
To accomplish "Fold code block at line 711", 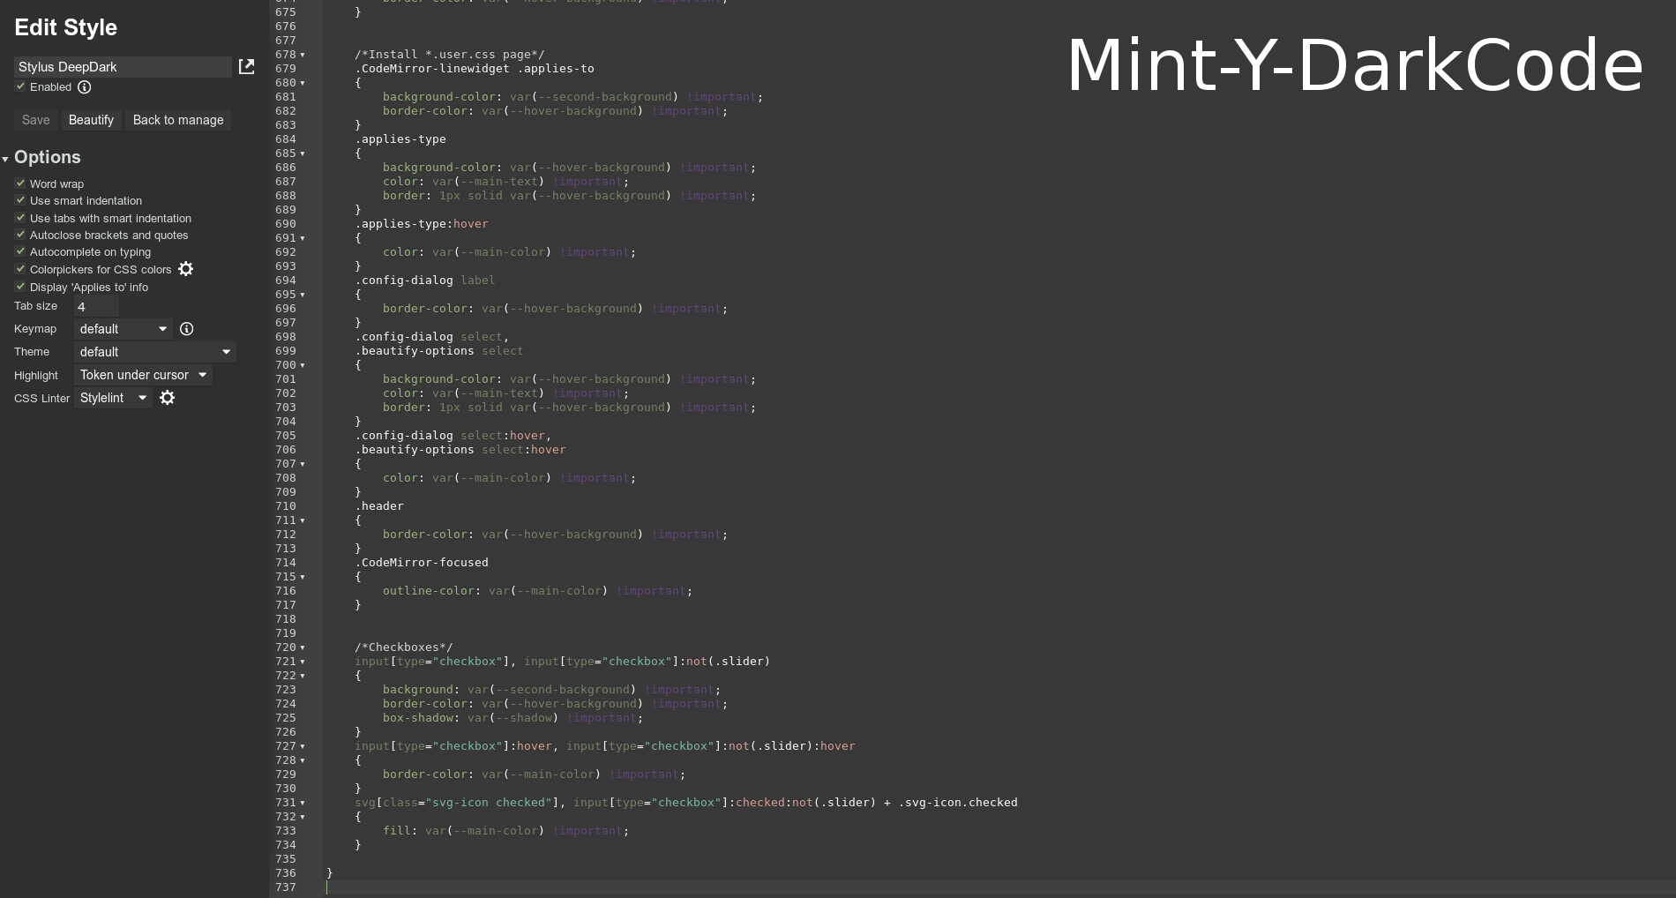I will click(x=303, y=520).
